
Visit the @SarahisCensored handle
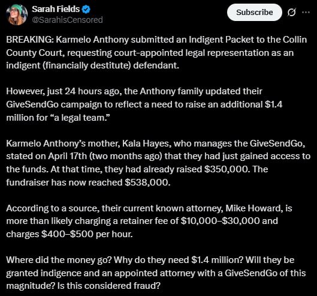(x=67, y=20)
